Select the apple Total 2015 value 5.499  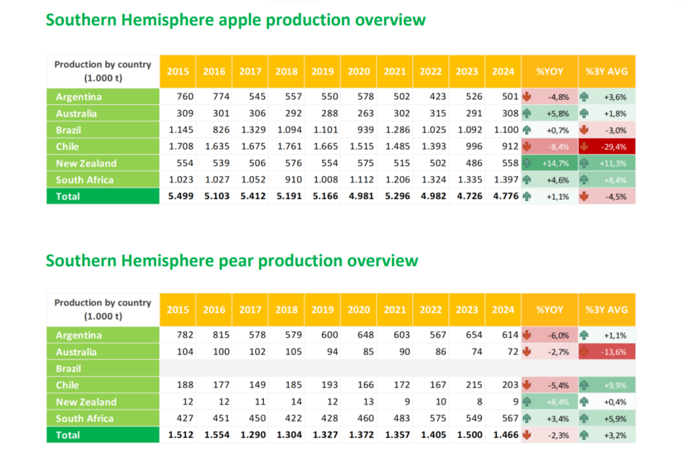[176, 196]
